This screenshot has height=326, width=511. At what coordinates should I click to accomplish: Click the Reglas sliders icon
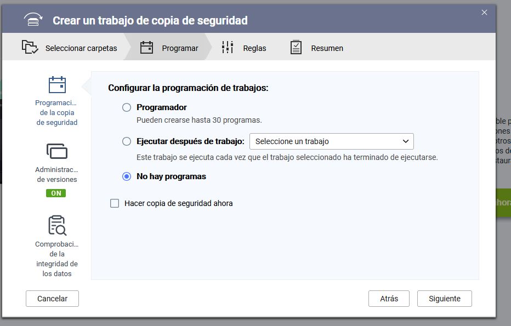[x=228, y=48]
